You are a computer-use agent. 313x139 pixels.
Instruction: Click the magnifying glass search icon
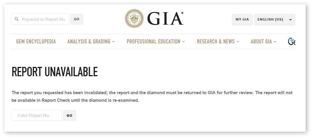[x=17, y=19]
